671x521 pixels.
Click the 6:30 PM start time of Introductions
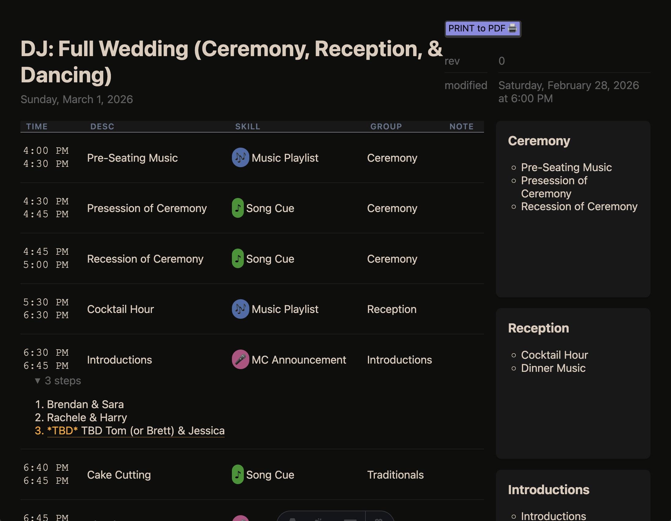tap(46, 352)
